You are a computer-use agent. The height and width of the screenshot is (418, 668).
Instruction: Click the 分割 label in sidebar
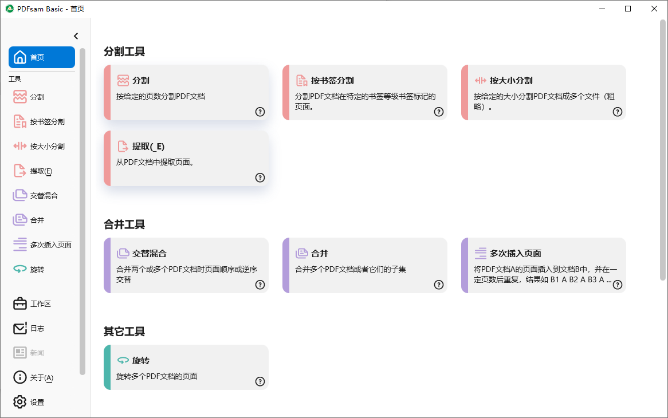pos(37,97)
